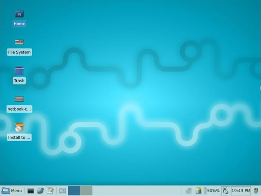Open the Menu applications button

tap(11, 191)
